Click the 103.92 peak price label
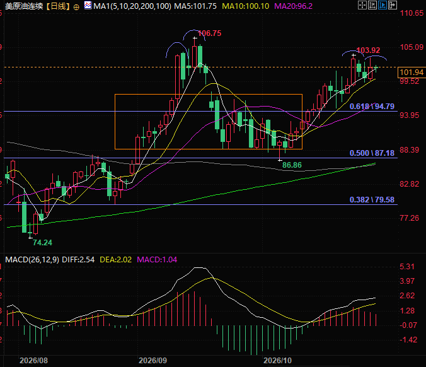The image size is (426, 367). pyautogui.click(x=368, y=50)
